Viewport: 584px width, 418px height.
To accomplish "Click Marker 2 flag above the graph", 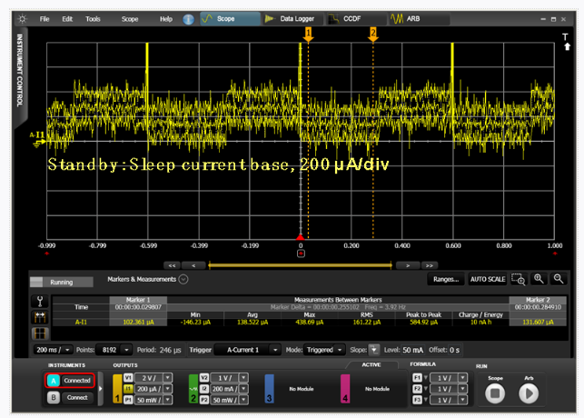I will pyautogui.click(x=372, y=34).
